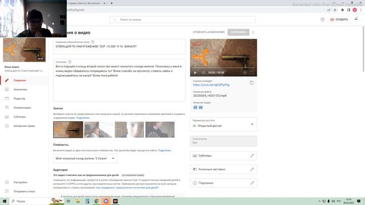Open the Windows Start menu

tap(5, 201)
